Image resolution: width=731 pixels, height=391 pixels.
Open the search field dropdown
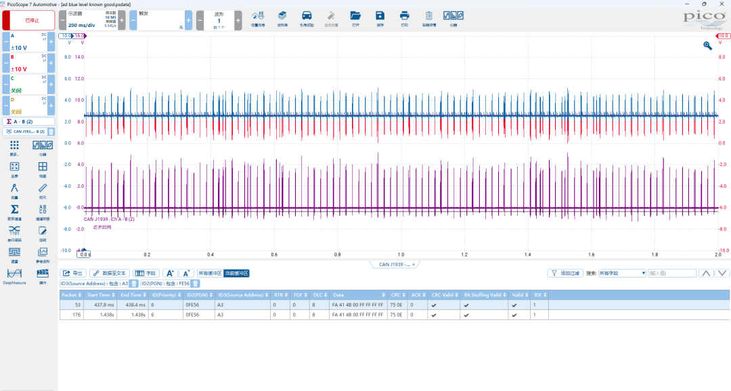622,273
